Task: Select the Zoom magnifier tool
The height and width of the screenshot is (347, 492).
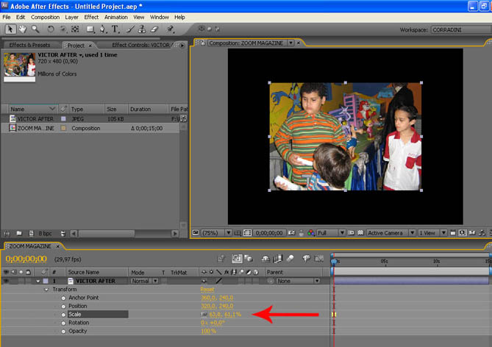Action: (x=35, y=29)
